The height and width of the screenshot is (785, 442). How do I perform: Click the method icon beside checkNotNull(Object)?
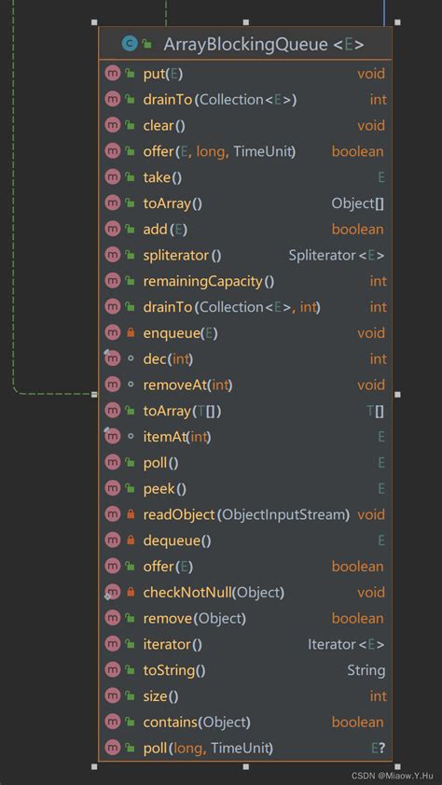[113, 593]
